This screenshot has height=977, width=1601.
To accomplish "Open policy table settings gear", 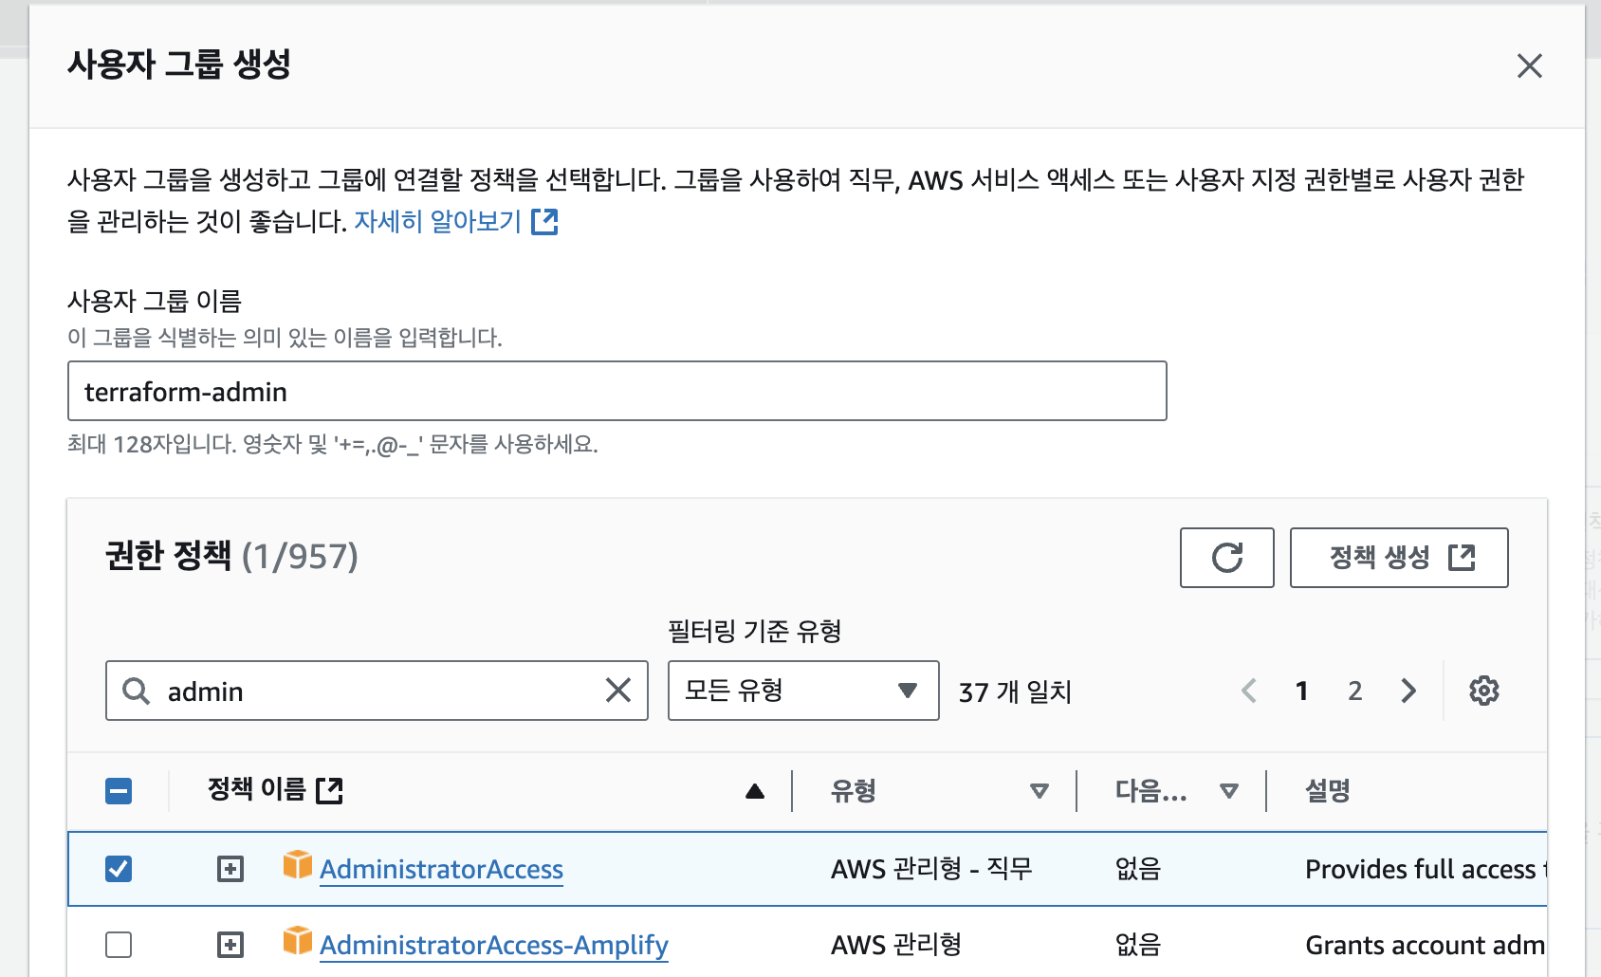I will tap(1483, 691).
